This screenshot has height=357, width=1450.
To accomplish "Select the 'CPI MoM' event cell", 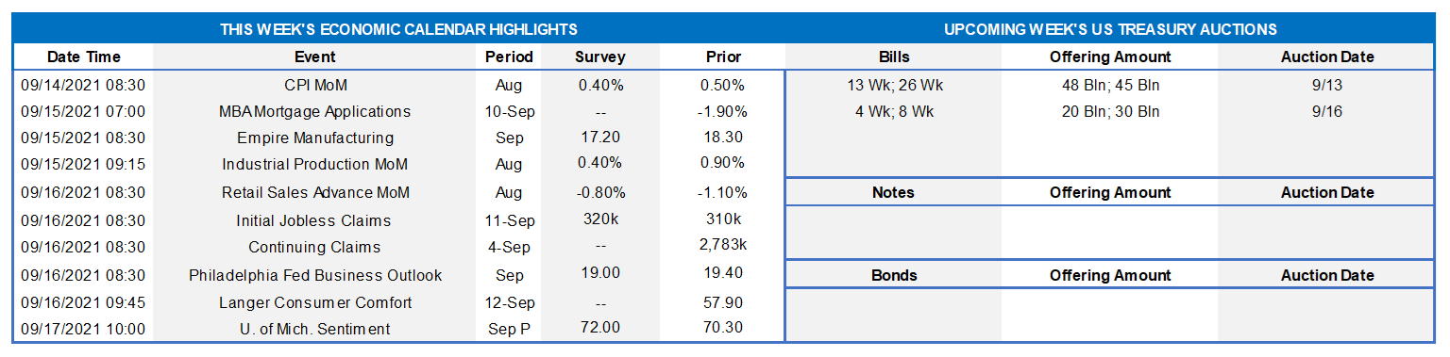I will pos(315,85).
